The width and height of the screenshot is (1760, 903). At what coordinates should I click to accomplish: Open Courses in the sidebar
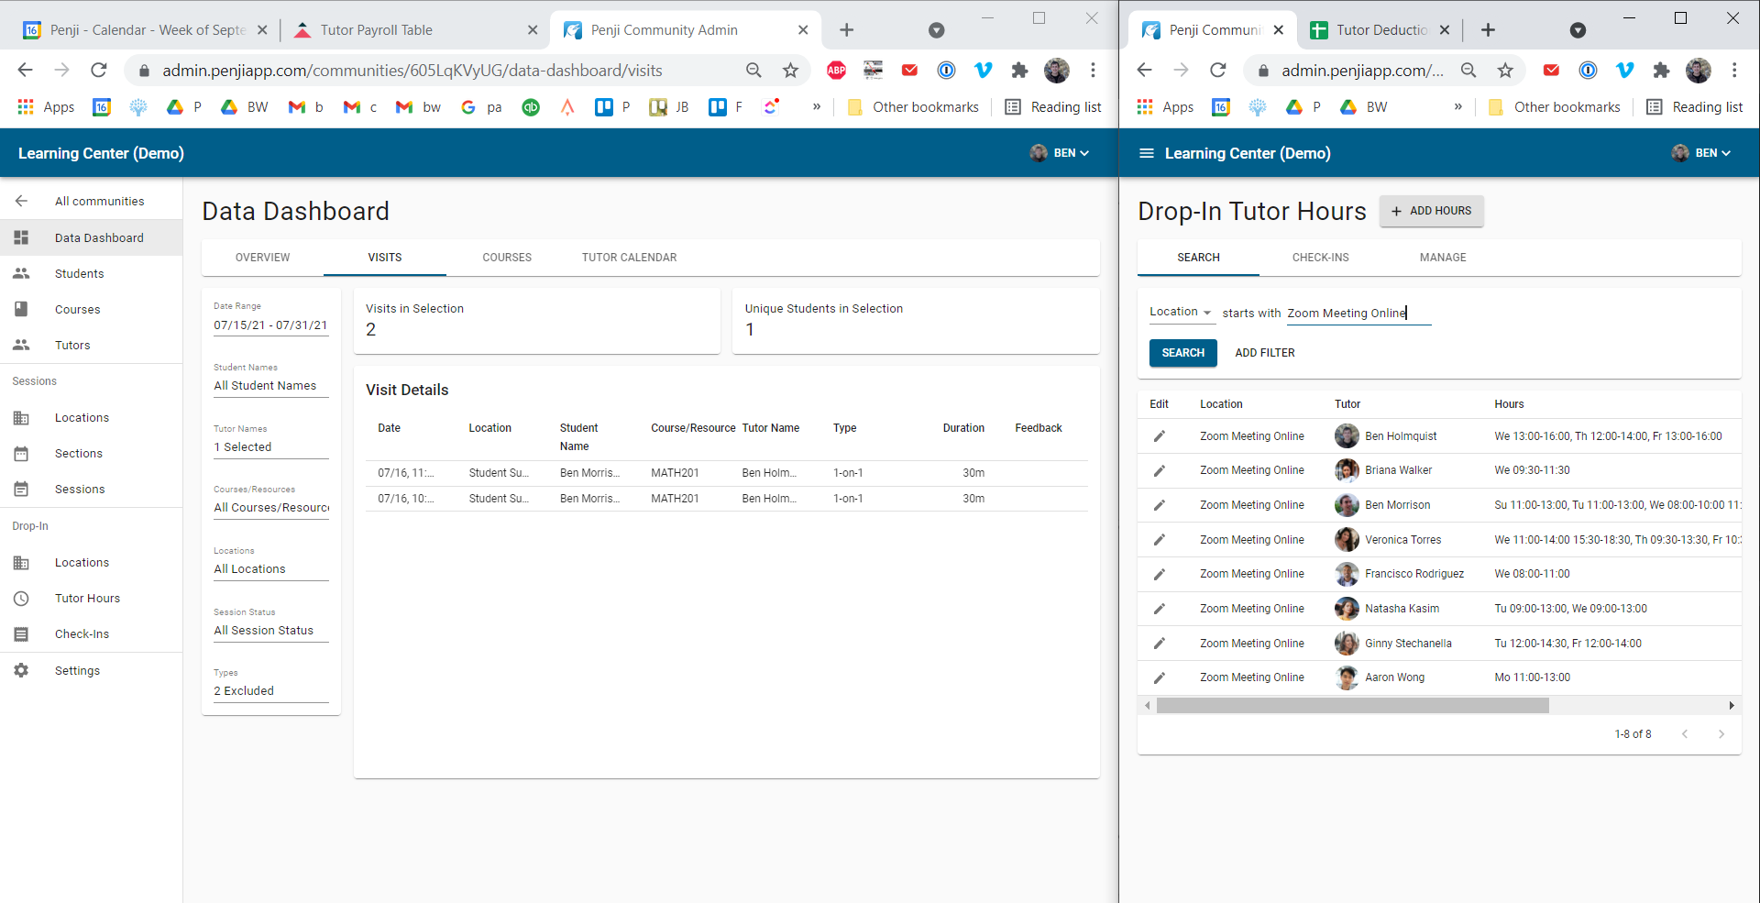[91, 309]
